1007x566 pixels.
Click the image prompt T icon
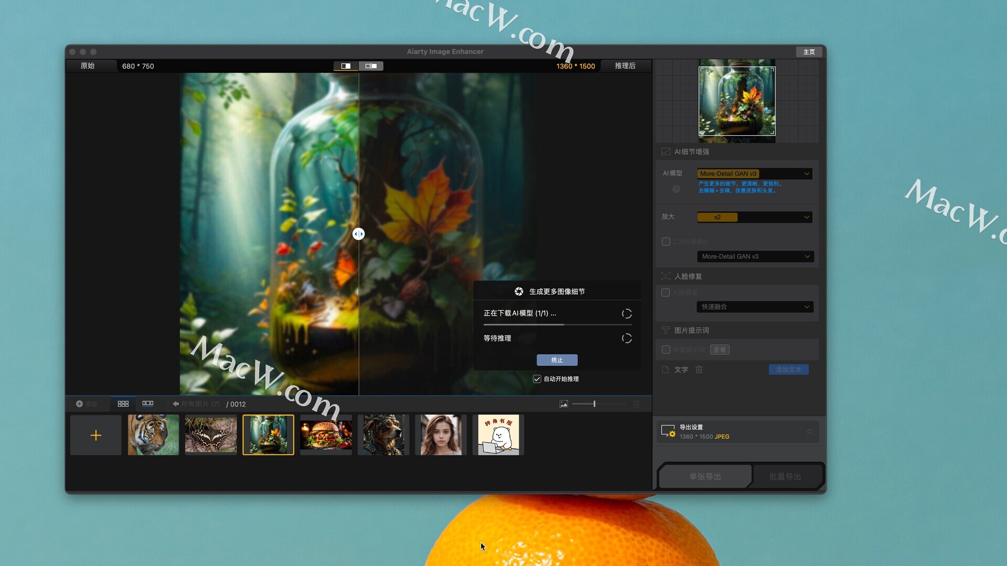click(666, 330)
